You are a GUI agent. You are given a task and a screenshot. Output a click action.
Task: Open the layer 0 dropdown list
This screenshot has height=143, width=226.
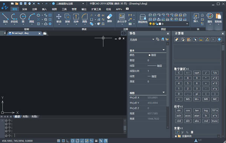[x=187, y=24]
